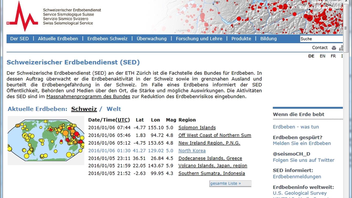This screenshot has height=198, width=352.
Task: Click Folgen Sie uns auf Twitter
Action: point(303,160)
